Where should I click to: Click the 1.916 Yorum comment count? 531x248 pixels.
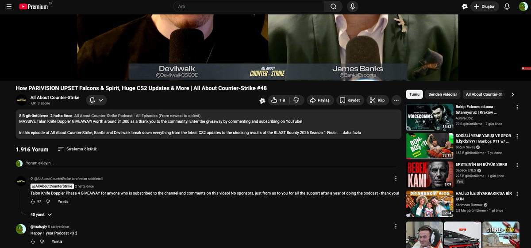coord(32,150)
